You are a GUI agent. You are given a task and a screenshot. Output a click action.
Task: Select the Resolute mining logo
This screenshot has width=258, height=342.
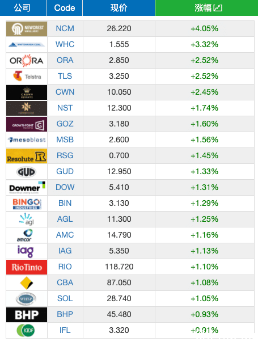point(27,156)
